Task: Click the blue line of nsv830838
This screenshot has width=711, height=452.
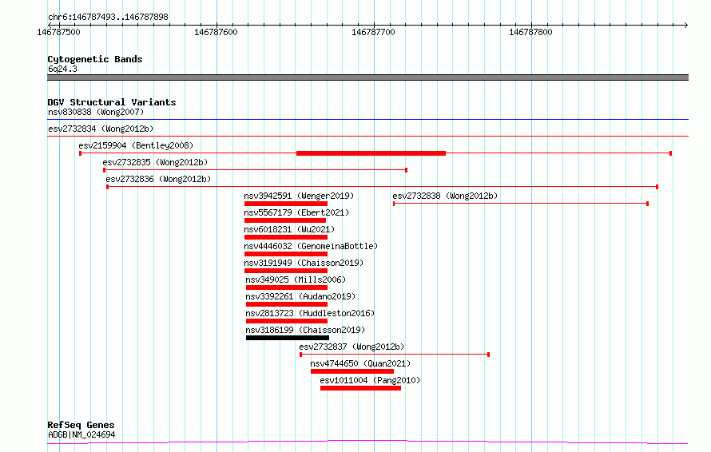Action: (x=367, y=120)
